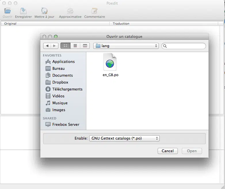Select the en_GB.po file icon
The image size is (225, 189).
coord(110,62)
